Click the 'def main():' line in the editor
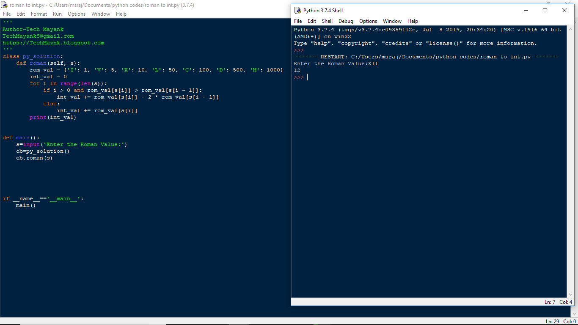The width and height of the screenshot is (578, 325). (21, 138)
